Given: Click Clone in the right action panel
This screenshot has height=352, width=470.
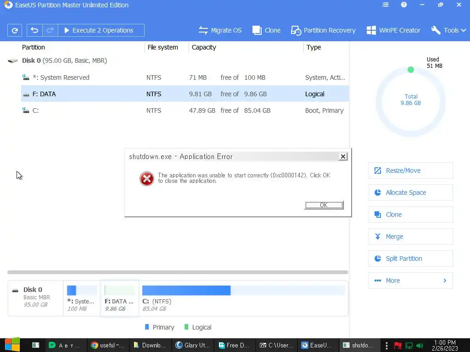Looking at the screenshot, I should click(410, 214).
